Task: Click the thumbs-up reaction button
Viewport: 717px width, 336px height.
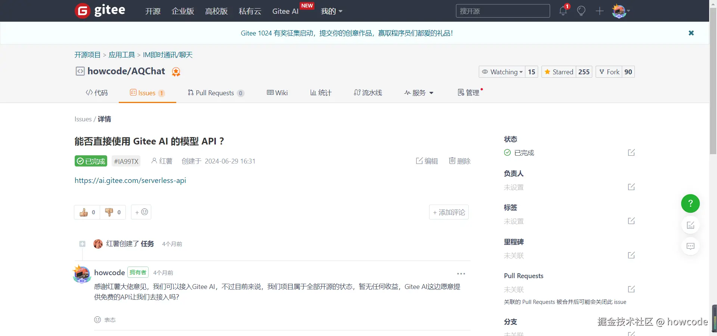Action: click(x=87, y=212)
